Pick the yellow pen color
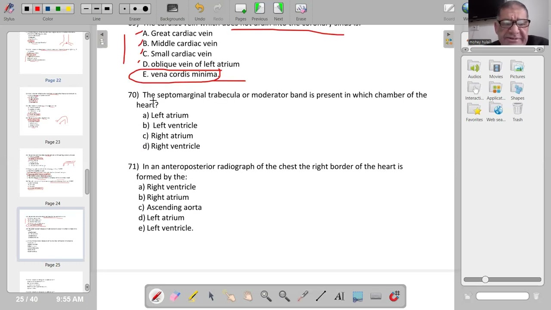This screenshot has width=551, height=310. pos(68,9)
